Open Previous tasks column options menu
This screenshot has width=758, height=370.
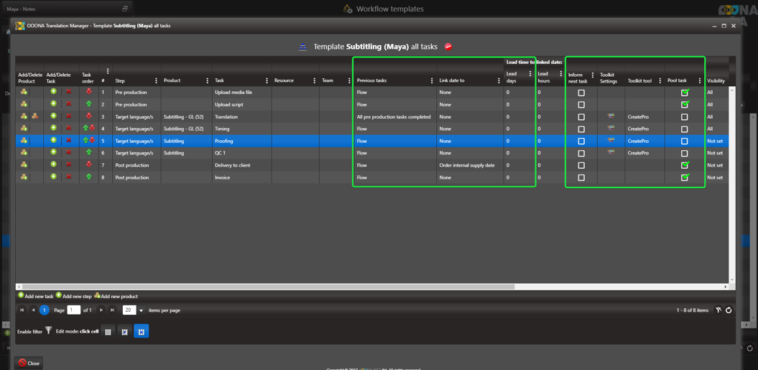pos(431,80)
